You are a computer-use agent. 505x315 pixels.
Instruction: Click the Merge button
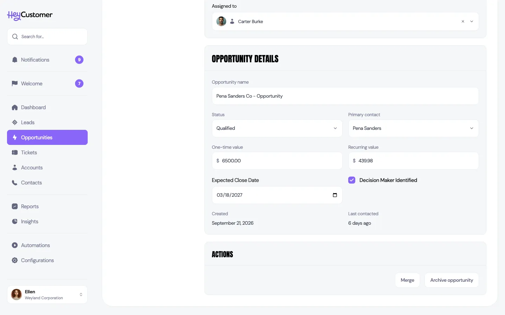click(x=408, y=280)
